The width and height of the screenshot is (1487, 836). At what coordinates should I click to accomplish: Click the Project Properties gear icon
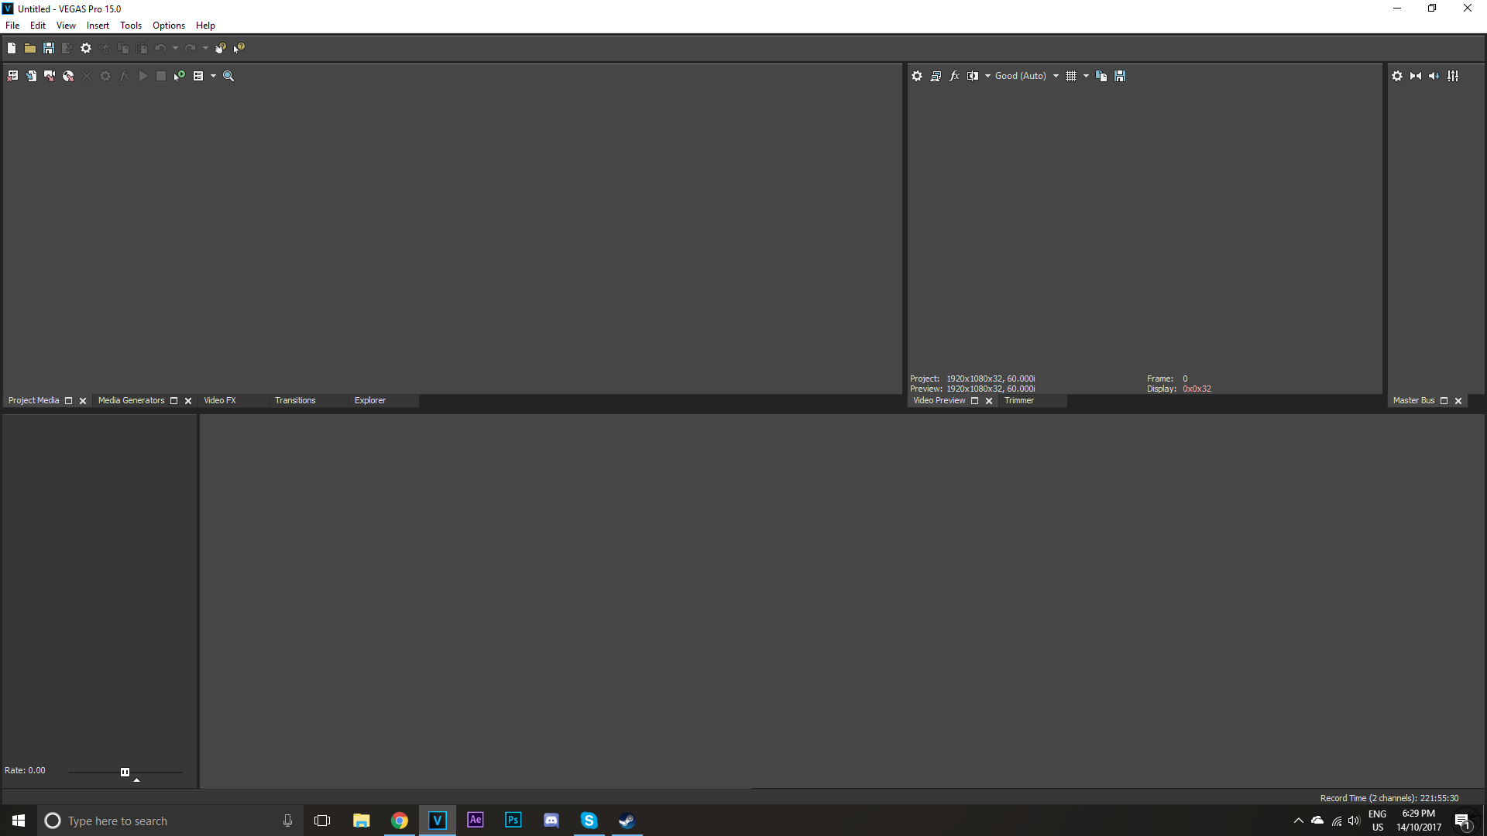coord(86,48)
